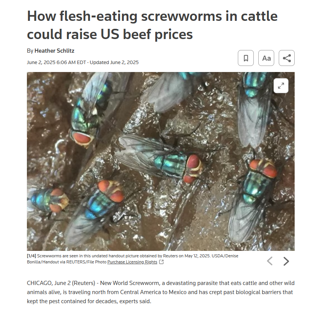Click the external link icon beside licensing rights
This screenshot has height=310, width=317.
point(161,262)
